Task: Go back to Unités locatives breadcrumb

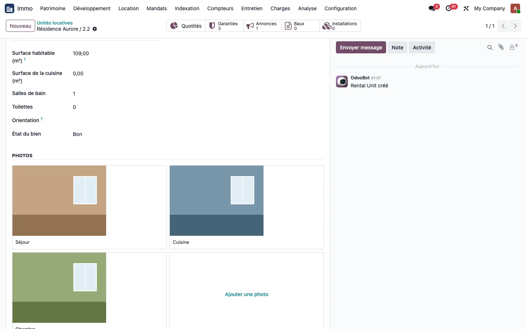Action: click(x=55, y=23)
